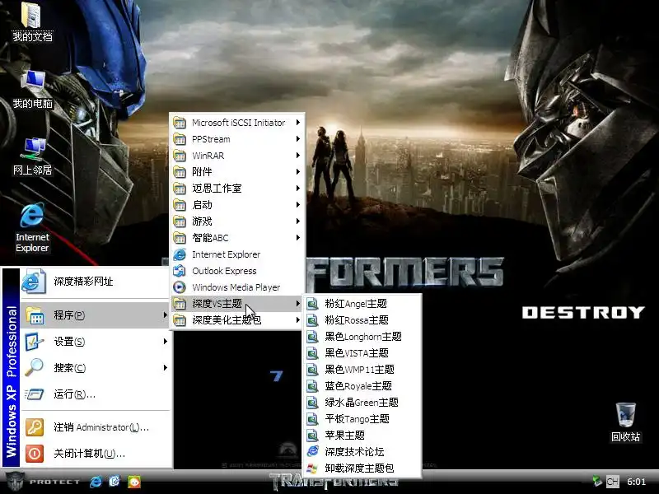Open 网上邻居 desktop icon
The image size is (659, 494).
[x=32, y=156]
